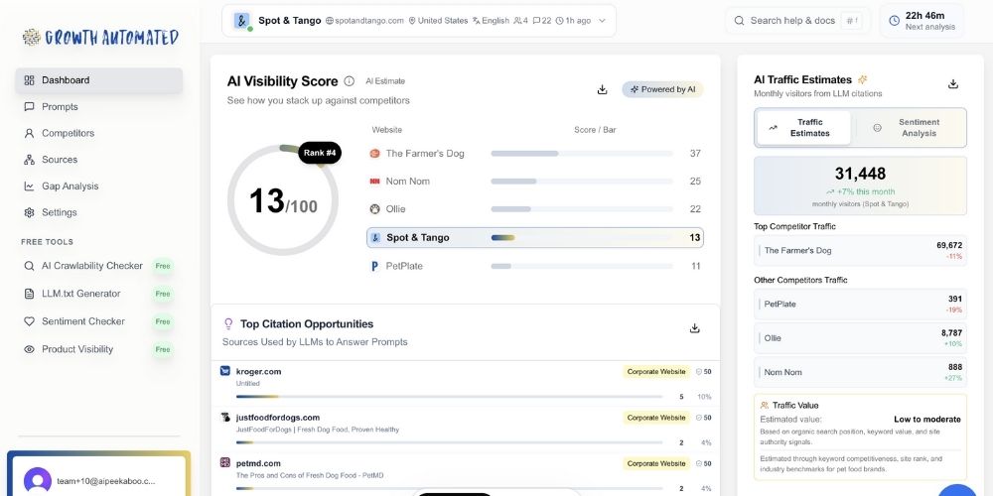Click The Farmer's Dog score bar

(x=581, y=154)
